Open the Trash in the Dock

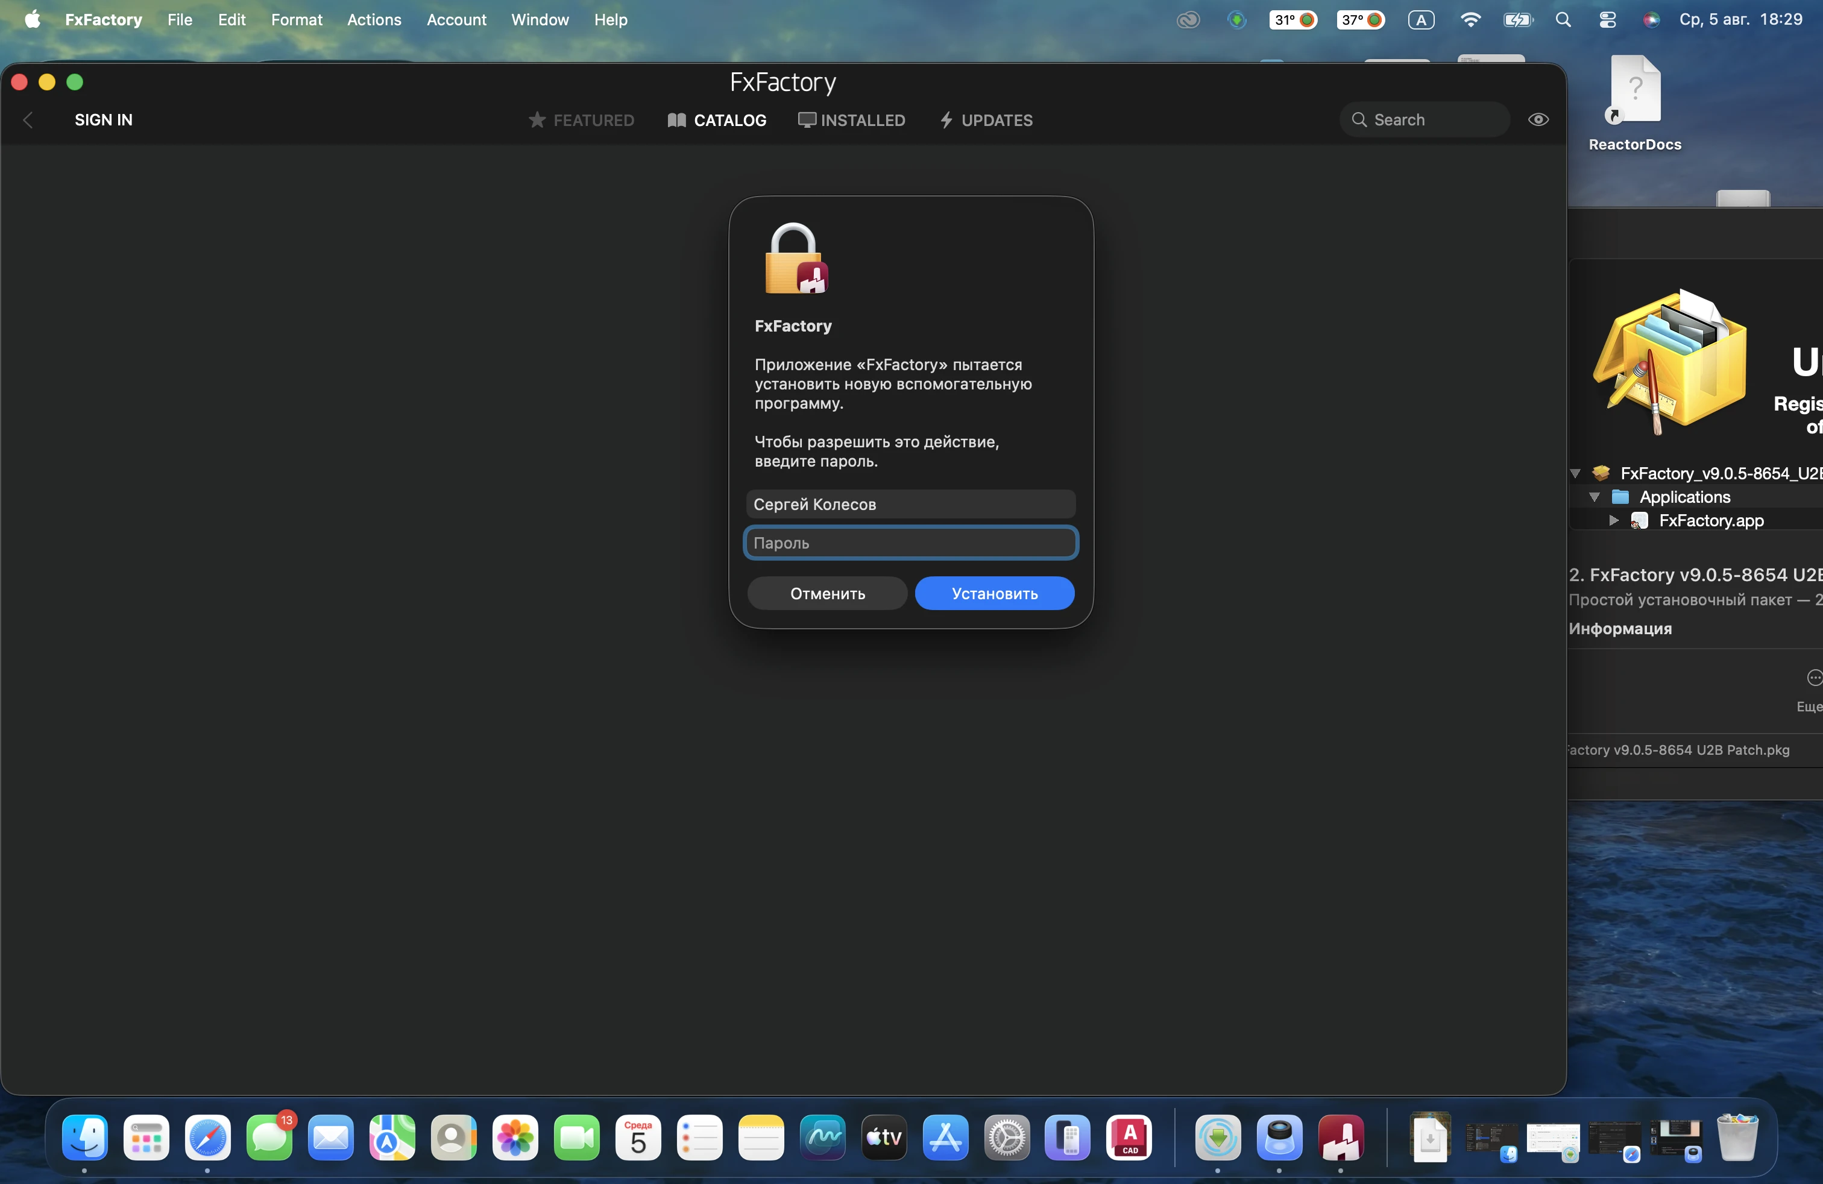click(x=1738, y=1138)
